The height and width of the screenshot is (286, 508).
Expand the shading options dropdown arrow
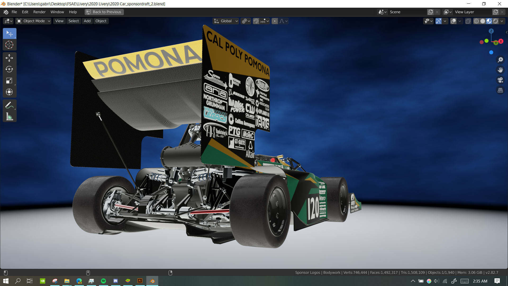(502, 21)
